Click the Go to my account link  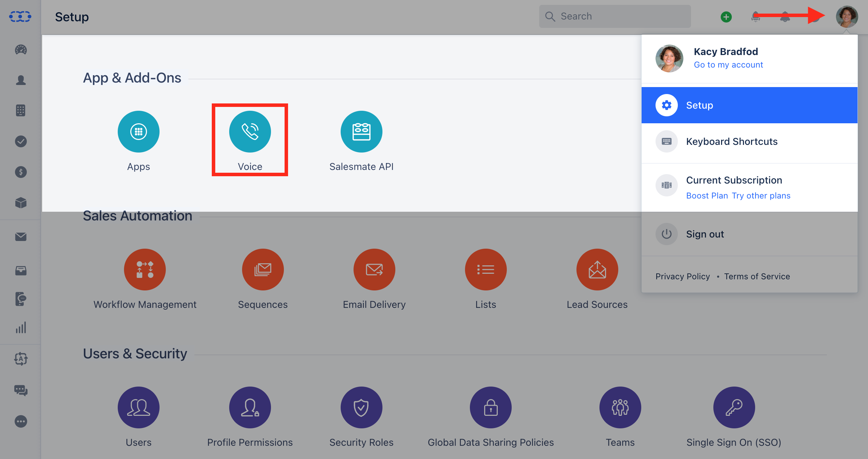pyautogui.click(x=728, y=65)
